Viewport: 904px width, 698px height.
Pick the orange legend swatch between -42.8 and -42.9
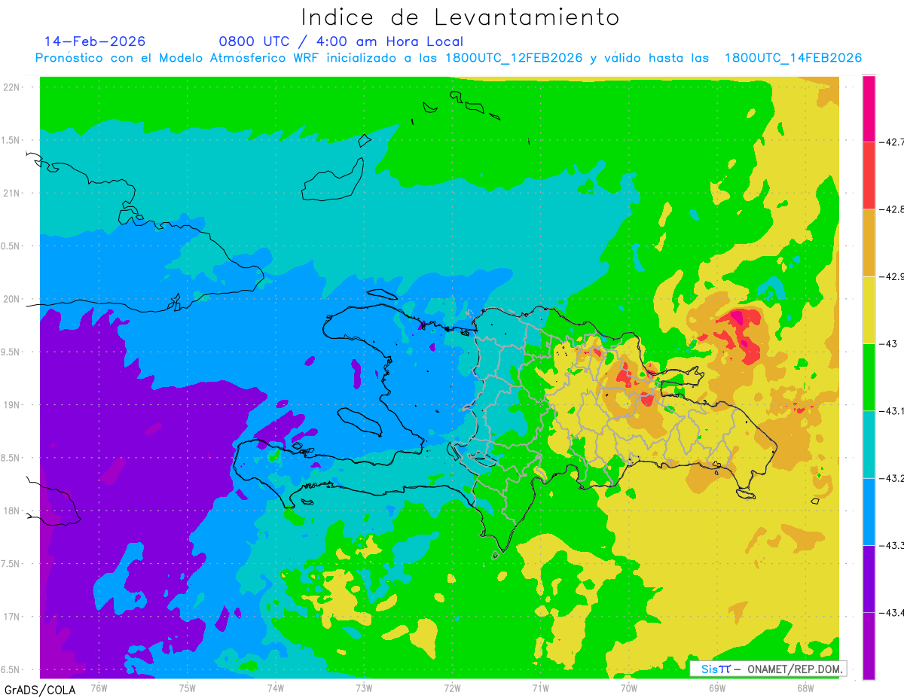[x=869, y=242]
